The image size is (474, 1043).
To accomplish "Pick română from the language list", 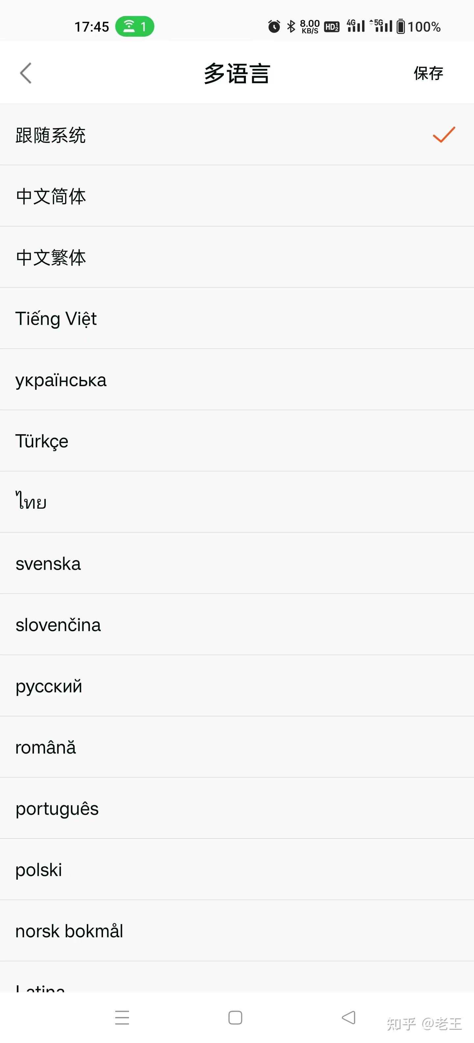I will tap(46, 747).
